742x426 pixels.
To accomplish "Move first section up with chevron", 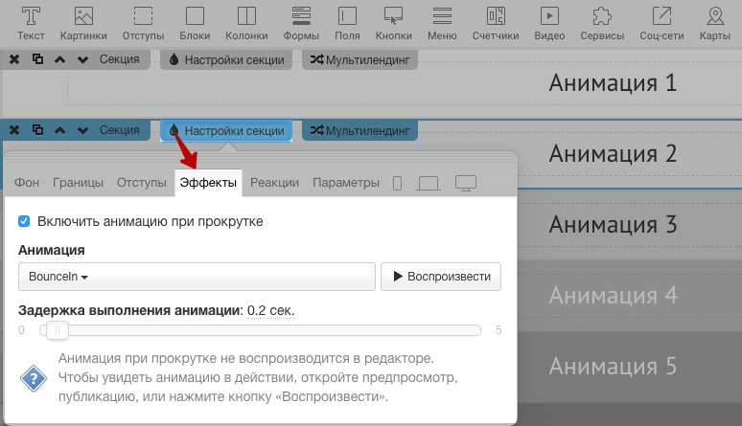I will (x=59, y=59).
